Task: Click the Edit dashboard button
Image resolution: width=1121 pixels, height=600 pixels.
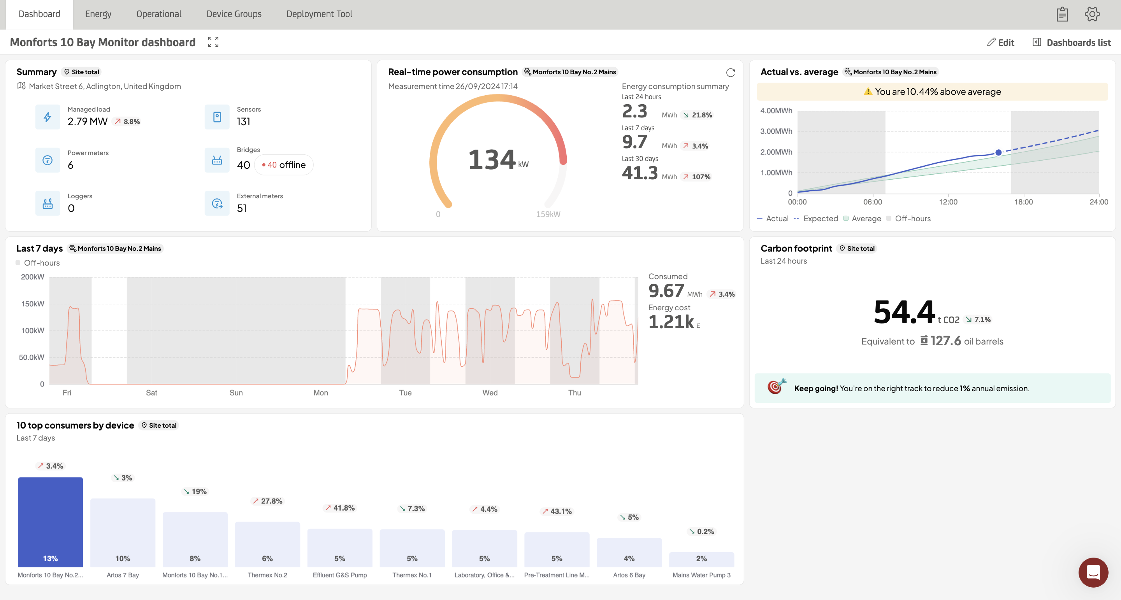Action: pyautogui.click(x=1000, y=43)
